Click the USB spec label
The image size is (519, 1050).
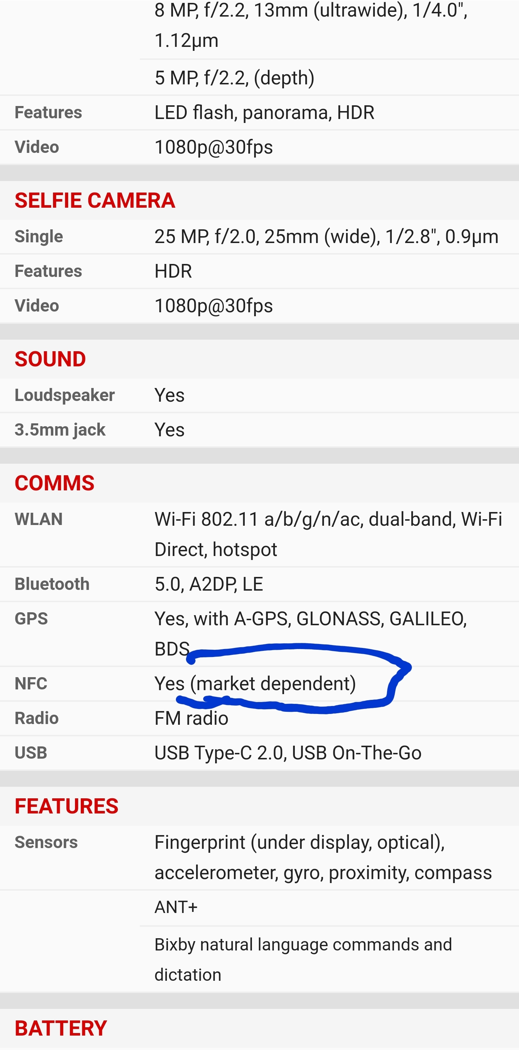click(x=31, y=753)
